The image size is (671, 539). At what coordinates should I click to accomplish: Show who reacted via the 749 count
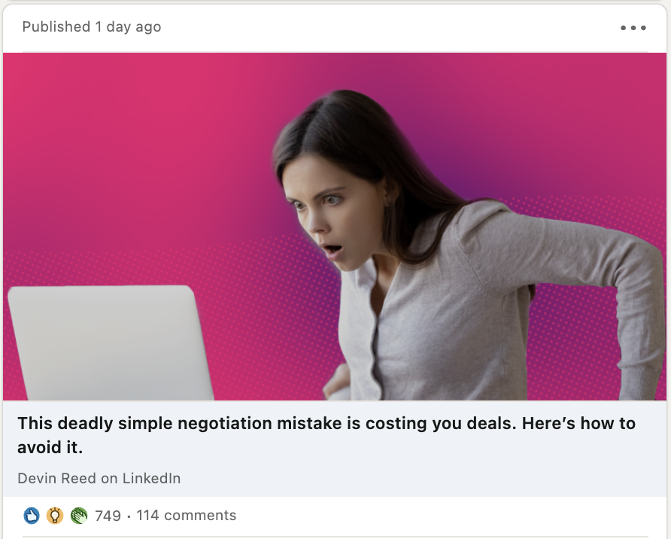108,516
